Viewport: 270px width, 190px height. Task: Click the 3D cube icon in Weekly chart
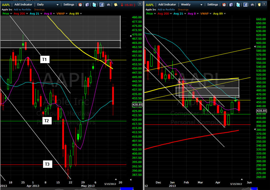231,5
